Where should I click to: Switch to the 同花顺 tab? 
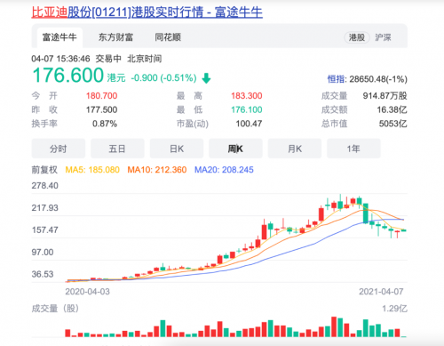click(168, 37)
